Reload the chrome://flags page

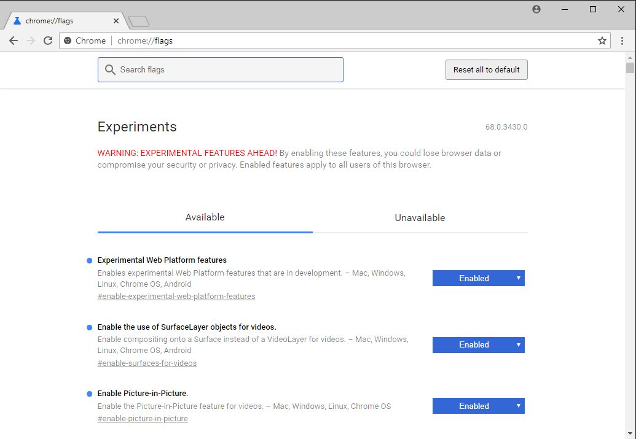(x=48, y=41)
